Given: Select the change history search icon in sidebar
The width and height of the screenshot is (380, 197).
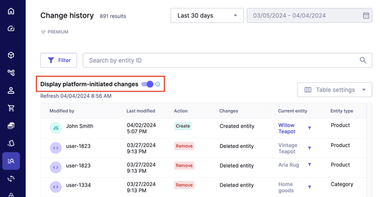Looking at the screenshot, I should [x=11, y=161].
